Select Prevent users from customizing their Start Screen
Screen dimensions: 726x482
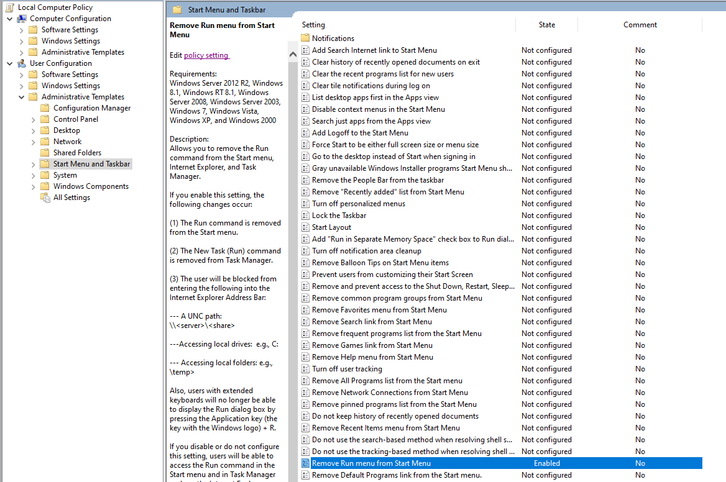click(x=392, y=275)
